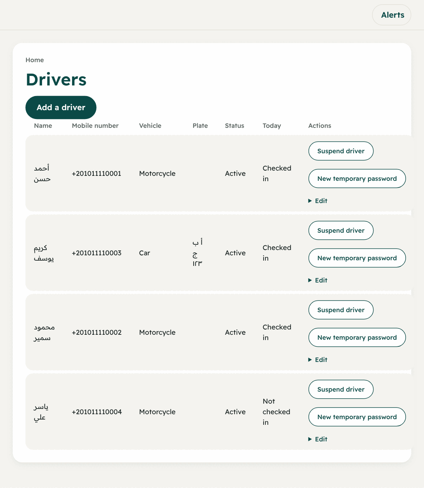Click Active status for +201011110002

[x=235, y=333]
